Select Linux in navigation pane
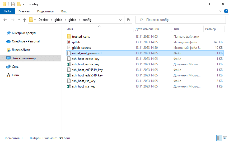The image size is (229, 141). pyautogui.click(x=16, y=75)
